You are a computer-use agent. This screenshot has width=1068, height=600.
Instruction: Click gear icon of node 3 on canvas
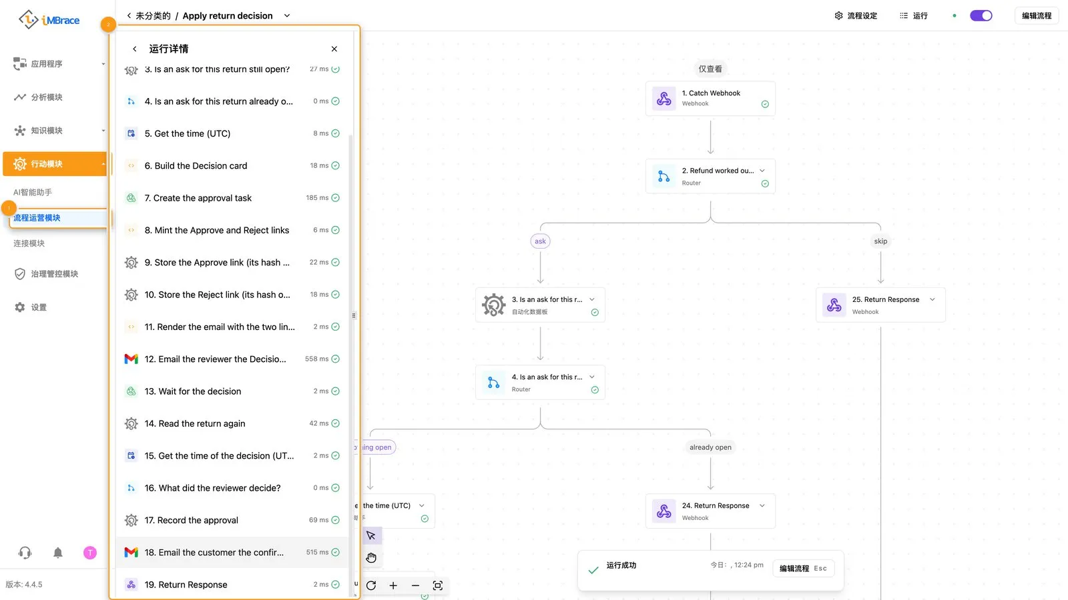(x=494, y=305)
